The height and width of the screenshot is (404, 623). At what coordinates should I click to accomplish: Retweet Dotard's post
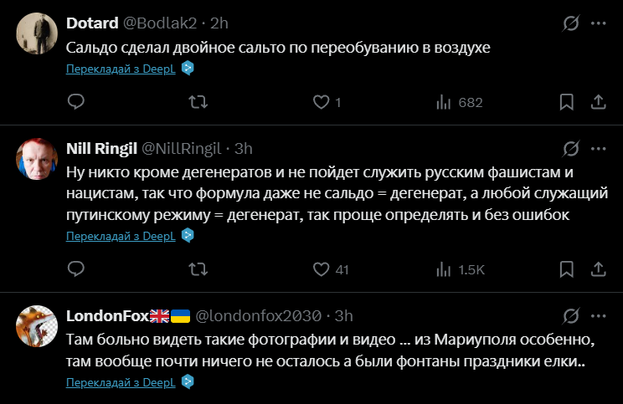[x=198, y=102]
